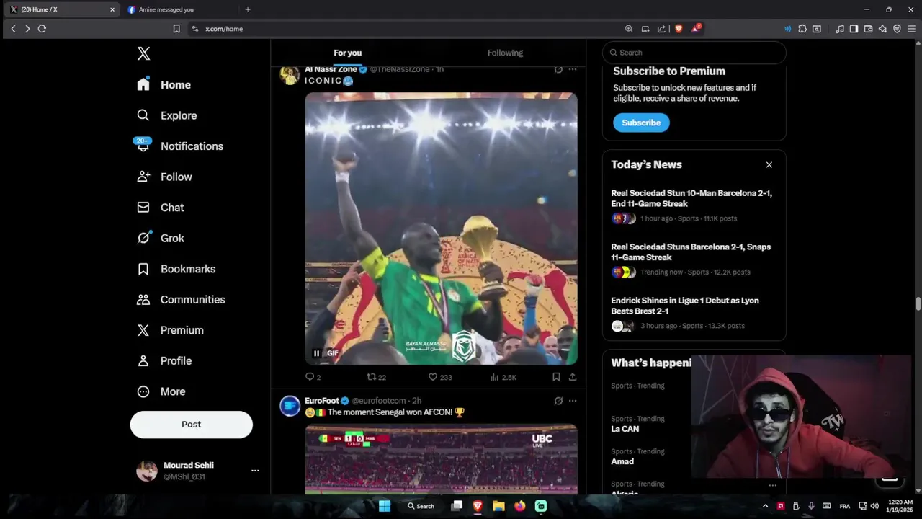Open the Amad trending topic
The height and width of the screenshot is (519, 922).
click(x=622, y=461)
